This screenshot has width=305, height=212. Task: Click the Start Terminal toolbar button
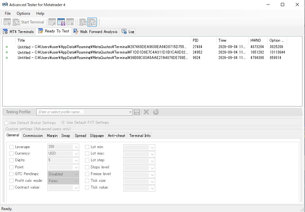tap(29, 22)
